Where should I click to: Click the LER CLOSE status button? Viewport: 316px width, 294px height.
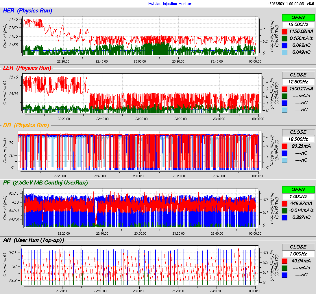click(298, 75)
